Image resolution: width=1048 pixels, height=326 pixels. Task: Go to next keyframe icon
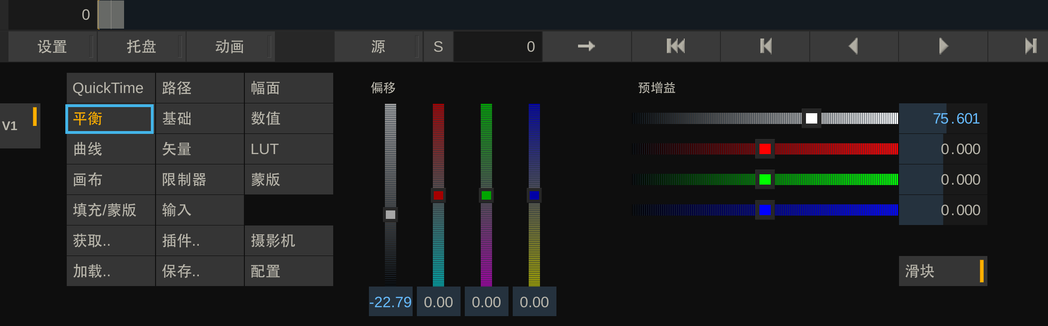[1030, 46]
